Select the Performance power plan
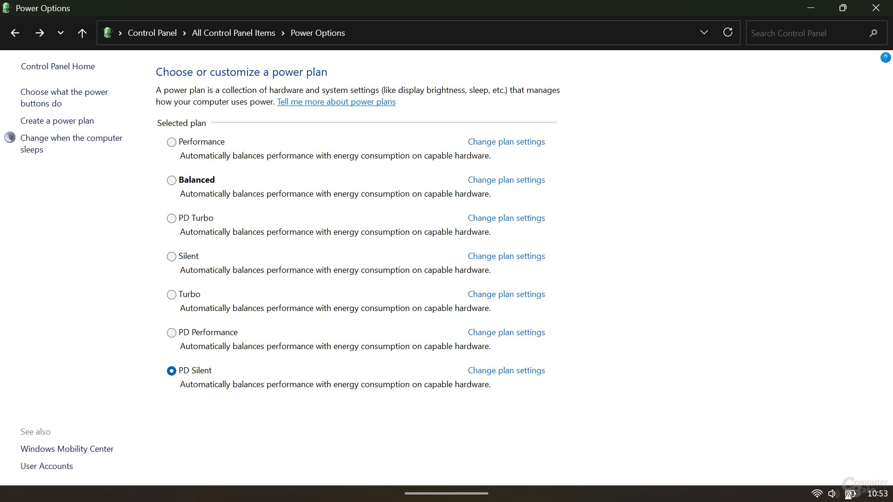Viewport: 893px width, 502px height. pos(172,142)
